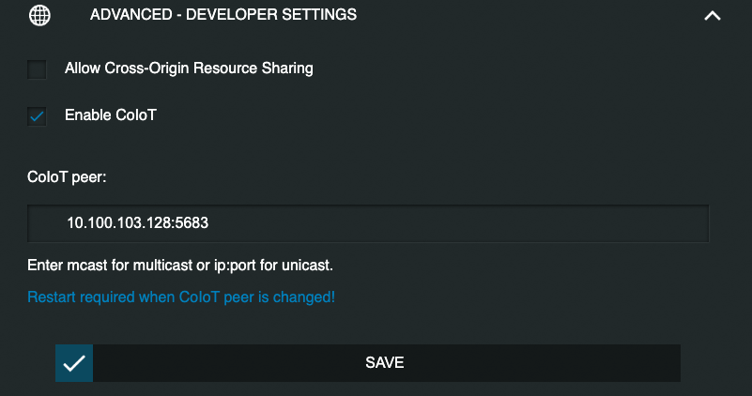
Task: Enable the Allow Cross-Origin Resource Sharing checkbox
Action: coord(37,69)
